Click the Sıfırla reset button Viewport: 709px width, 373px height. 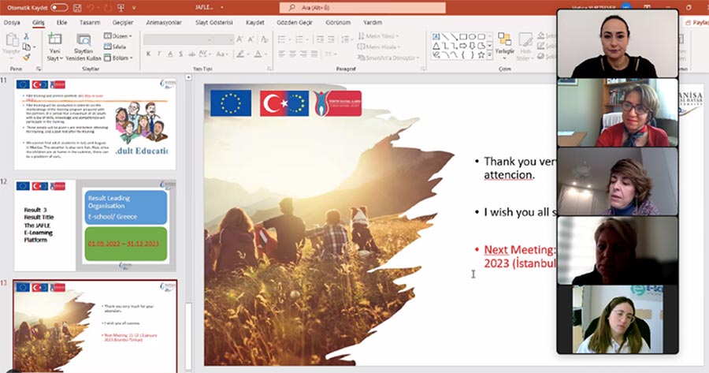pyautogui.click(x=120, y=47)
